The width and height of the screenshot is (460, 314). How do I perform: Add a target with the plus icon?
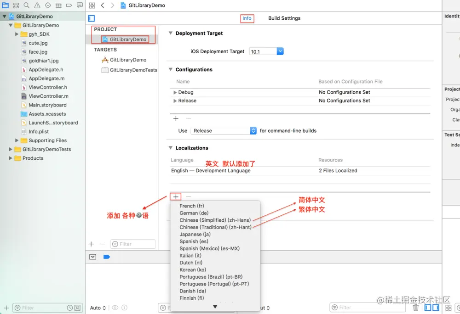91,244
